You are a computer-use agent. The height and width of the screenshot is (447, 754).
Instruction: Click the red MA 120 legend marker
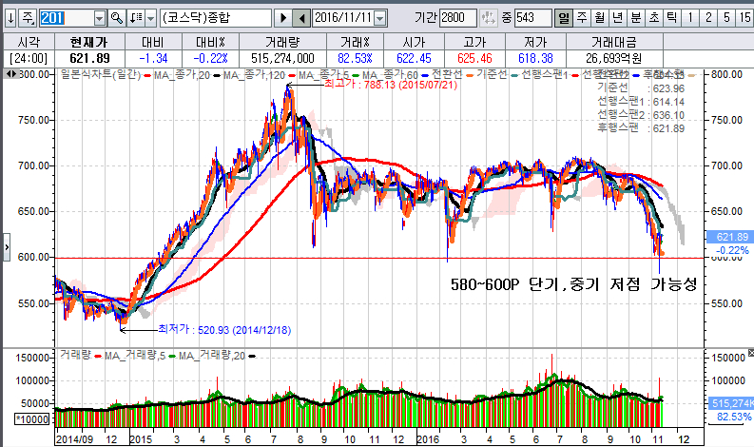tap(292, 75)
